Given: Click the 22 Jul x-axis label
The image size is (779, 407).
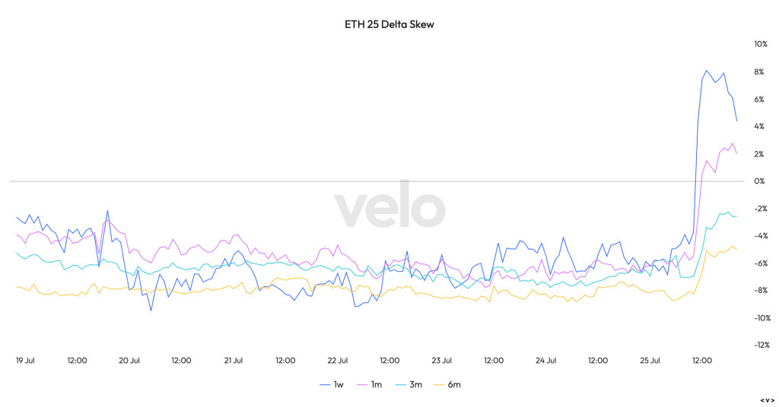Looking at the screenshot, I should [x=338, y=361].
